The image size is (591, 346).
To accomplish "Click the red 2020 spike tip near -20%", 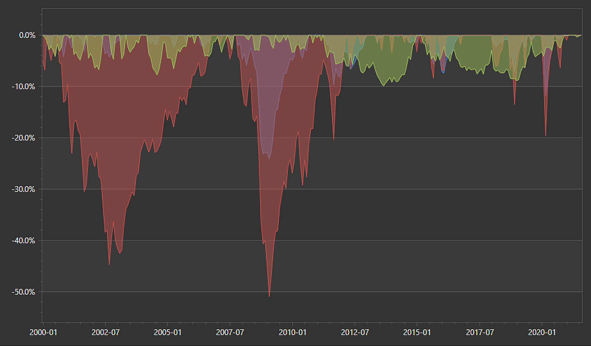I will pos(545,135).
